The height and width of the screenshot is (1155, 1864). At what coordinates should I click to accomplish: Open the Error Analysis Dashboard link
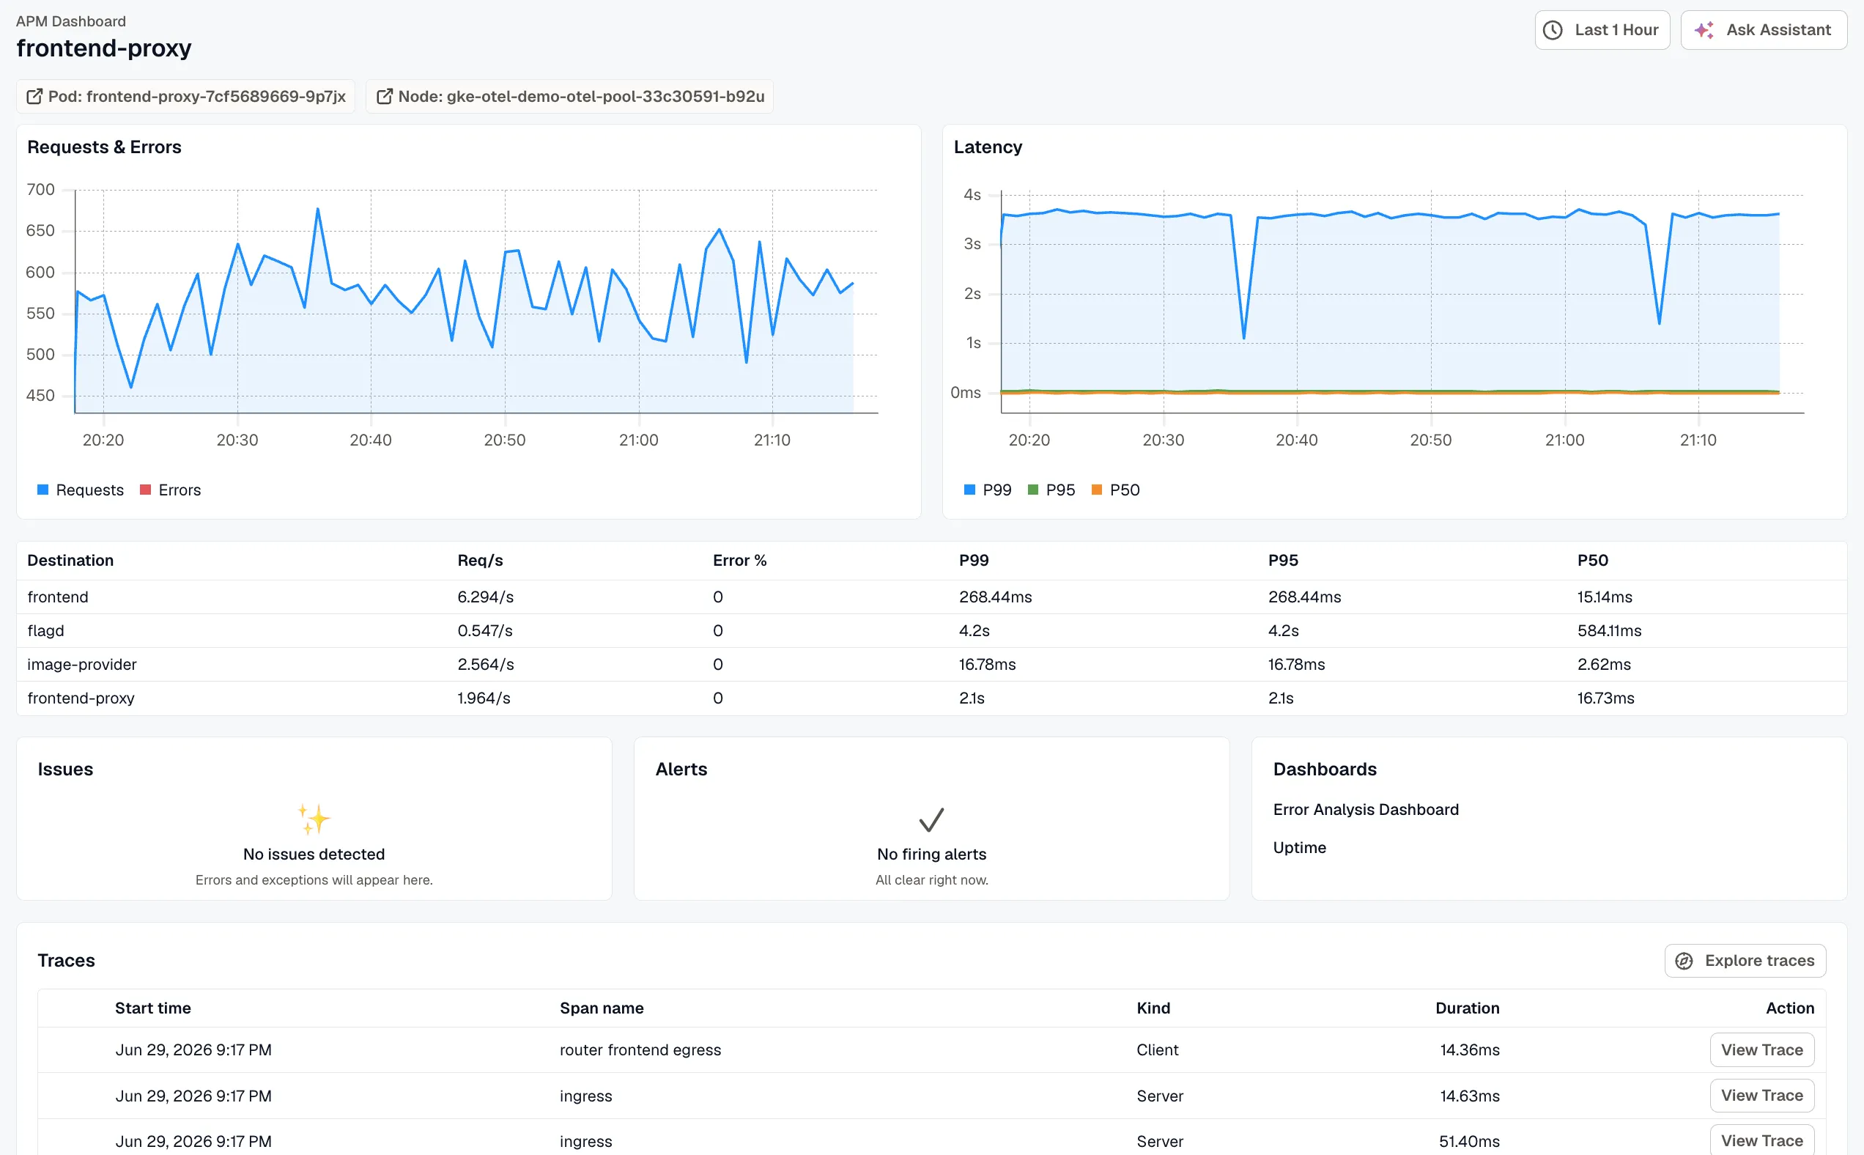[1365, 810]
